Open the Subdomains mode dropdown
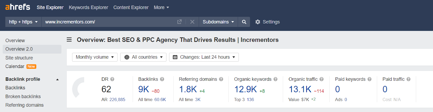Viewport: 433px width, 112px height. click(218, 22)
